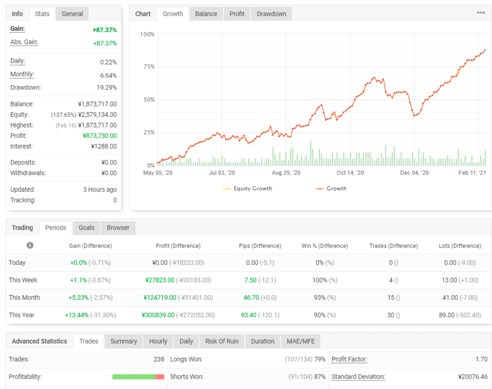
Task: Click the green Profitability bar
Action: 134,377
